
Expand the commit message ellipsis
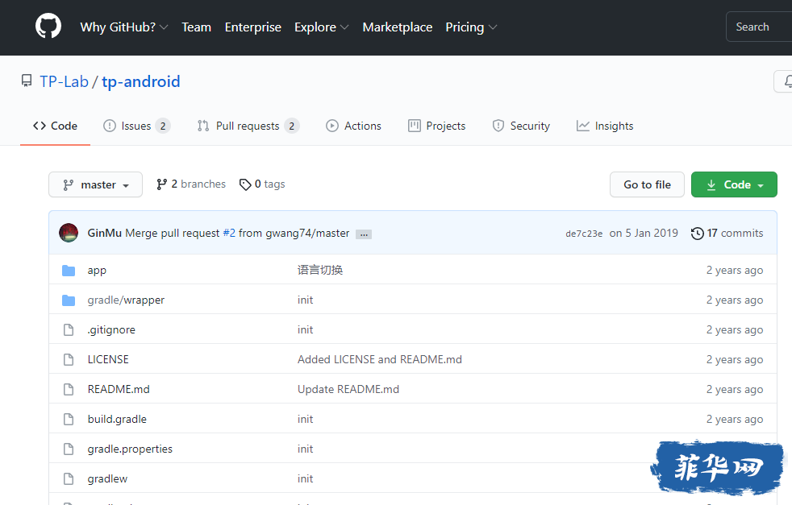pyautogui.click(x=364, y=234)
